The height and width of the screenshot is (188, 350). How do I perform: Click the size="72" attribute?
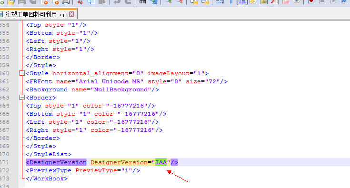click(203, 81)
